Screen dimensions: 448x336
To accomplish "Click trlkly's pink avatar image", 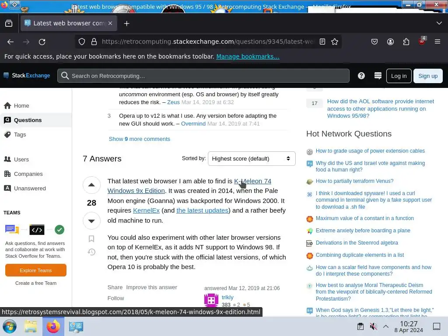I will (211, 300).
